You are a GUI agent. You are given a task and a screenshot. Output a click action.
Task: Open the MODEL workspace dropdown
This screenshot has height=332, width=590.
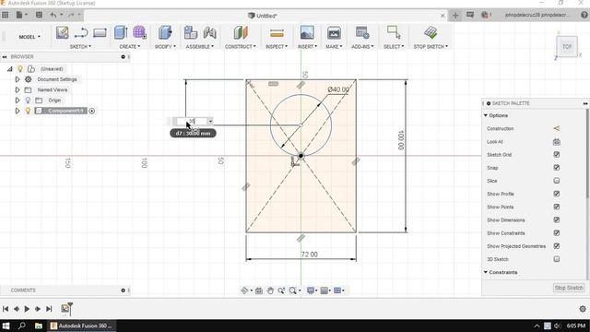tap(29, 37)
